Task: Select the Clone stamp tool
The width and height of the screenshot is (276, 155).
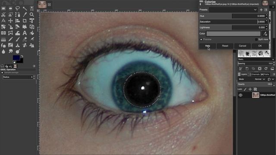Action: [x=18, y=45]
